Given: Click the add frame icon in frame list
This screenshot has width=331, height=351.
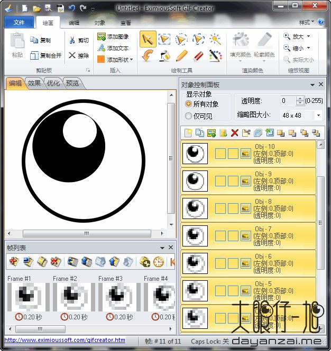Looking at the screenshot, I should [14, 262].
